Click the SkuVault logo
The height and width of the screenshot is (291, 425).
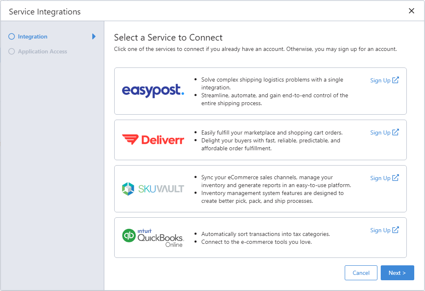click(153, 188)
